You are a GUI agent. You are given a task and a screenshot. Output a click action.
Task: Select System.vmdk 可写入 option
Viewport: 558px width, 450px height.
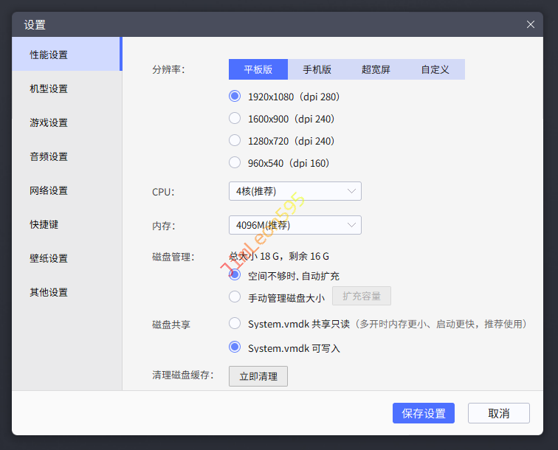[235, 347]
